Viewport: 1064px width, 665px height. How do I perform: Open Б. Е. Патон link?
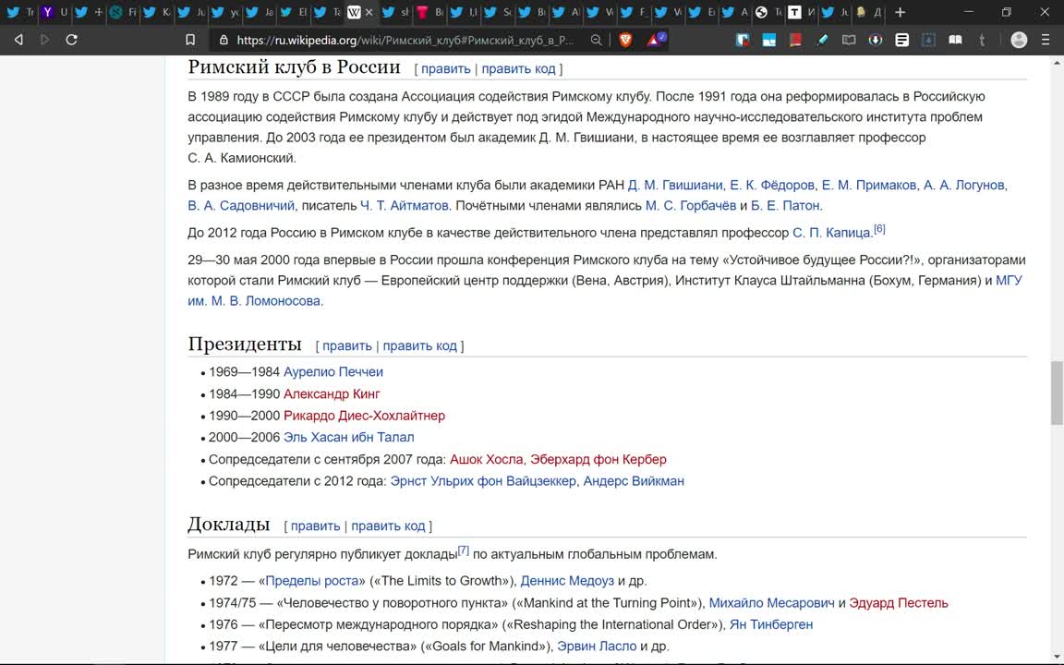787,206
